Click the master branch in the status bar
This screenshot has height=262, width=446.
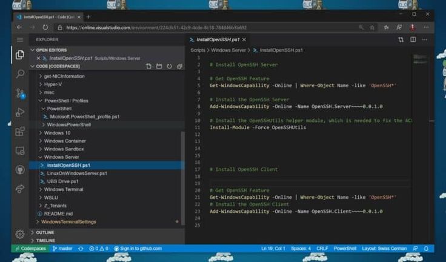point(62,249)
